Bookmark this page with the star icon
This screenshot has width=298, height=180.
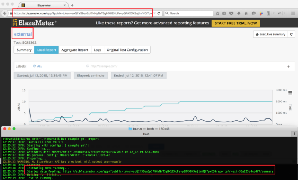[x=218, y=13]
